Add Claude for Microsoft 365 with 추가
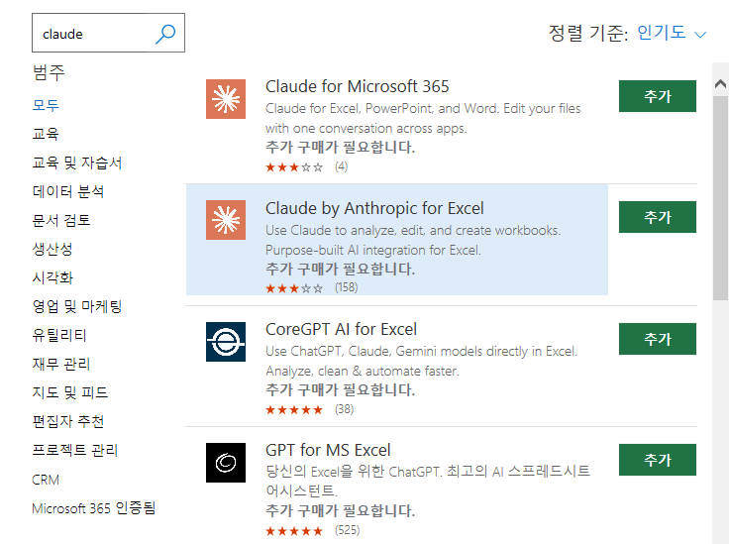This screenshot has width=729, height=544. (658, 96)
